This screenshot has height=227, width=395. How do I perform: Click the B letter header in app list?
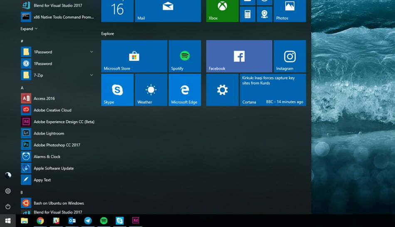[x=22, y=192]
